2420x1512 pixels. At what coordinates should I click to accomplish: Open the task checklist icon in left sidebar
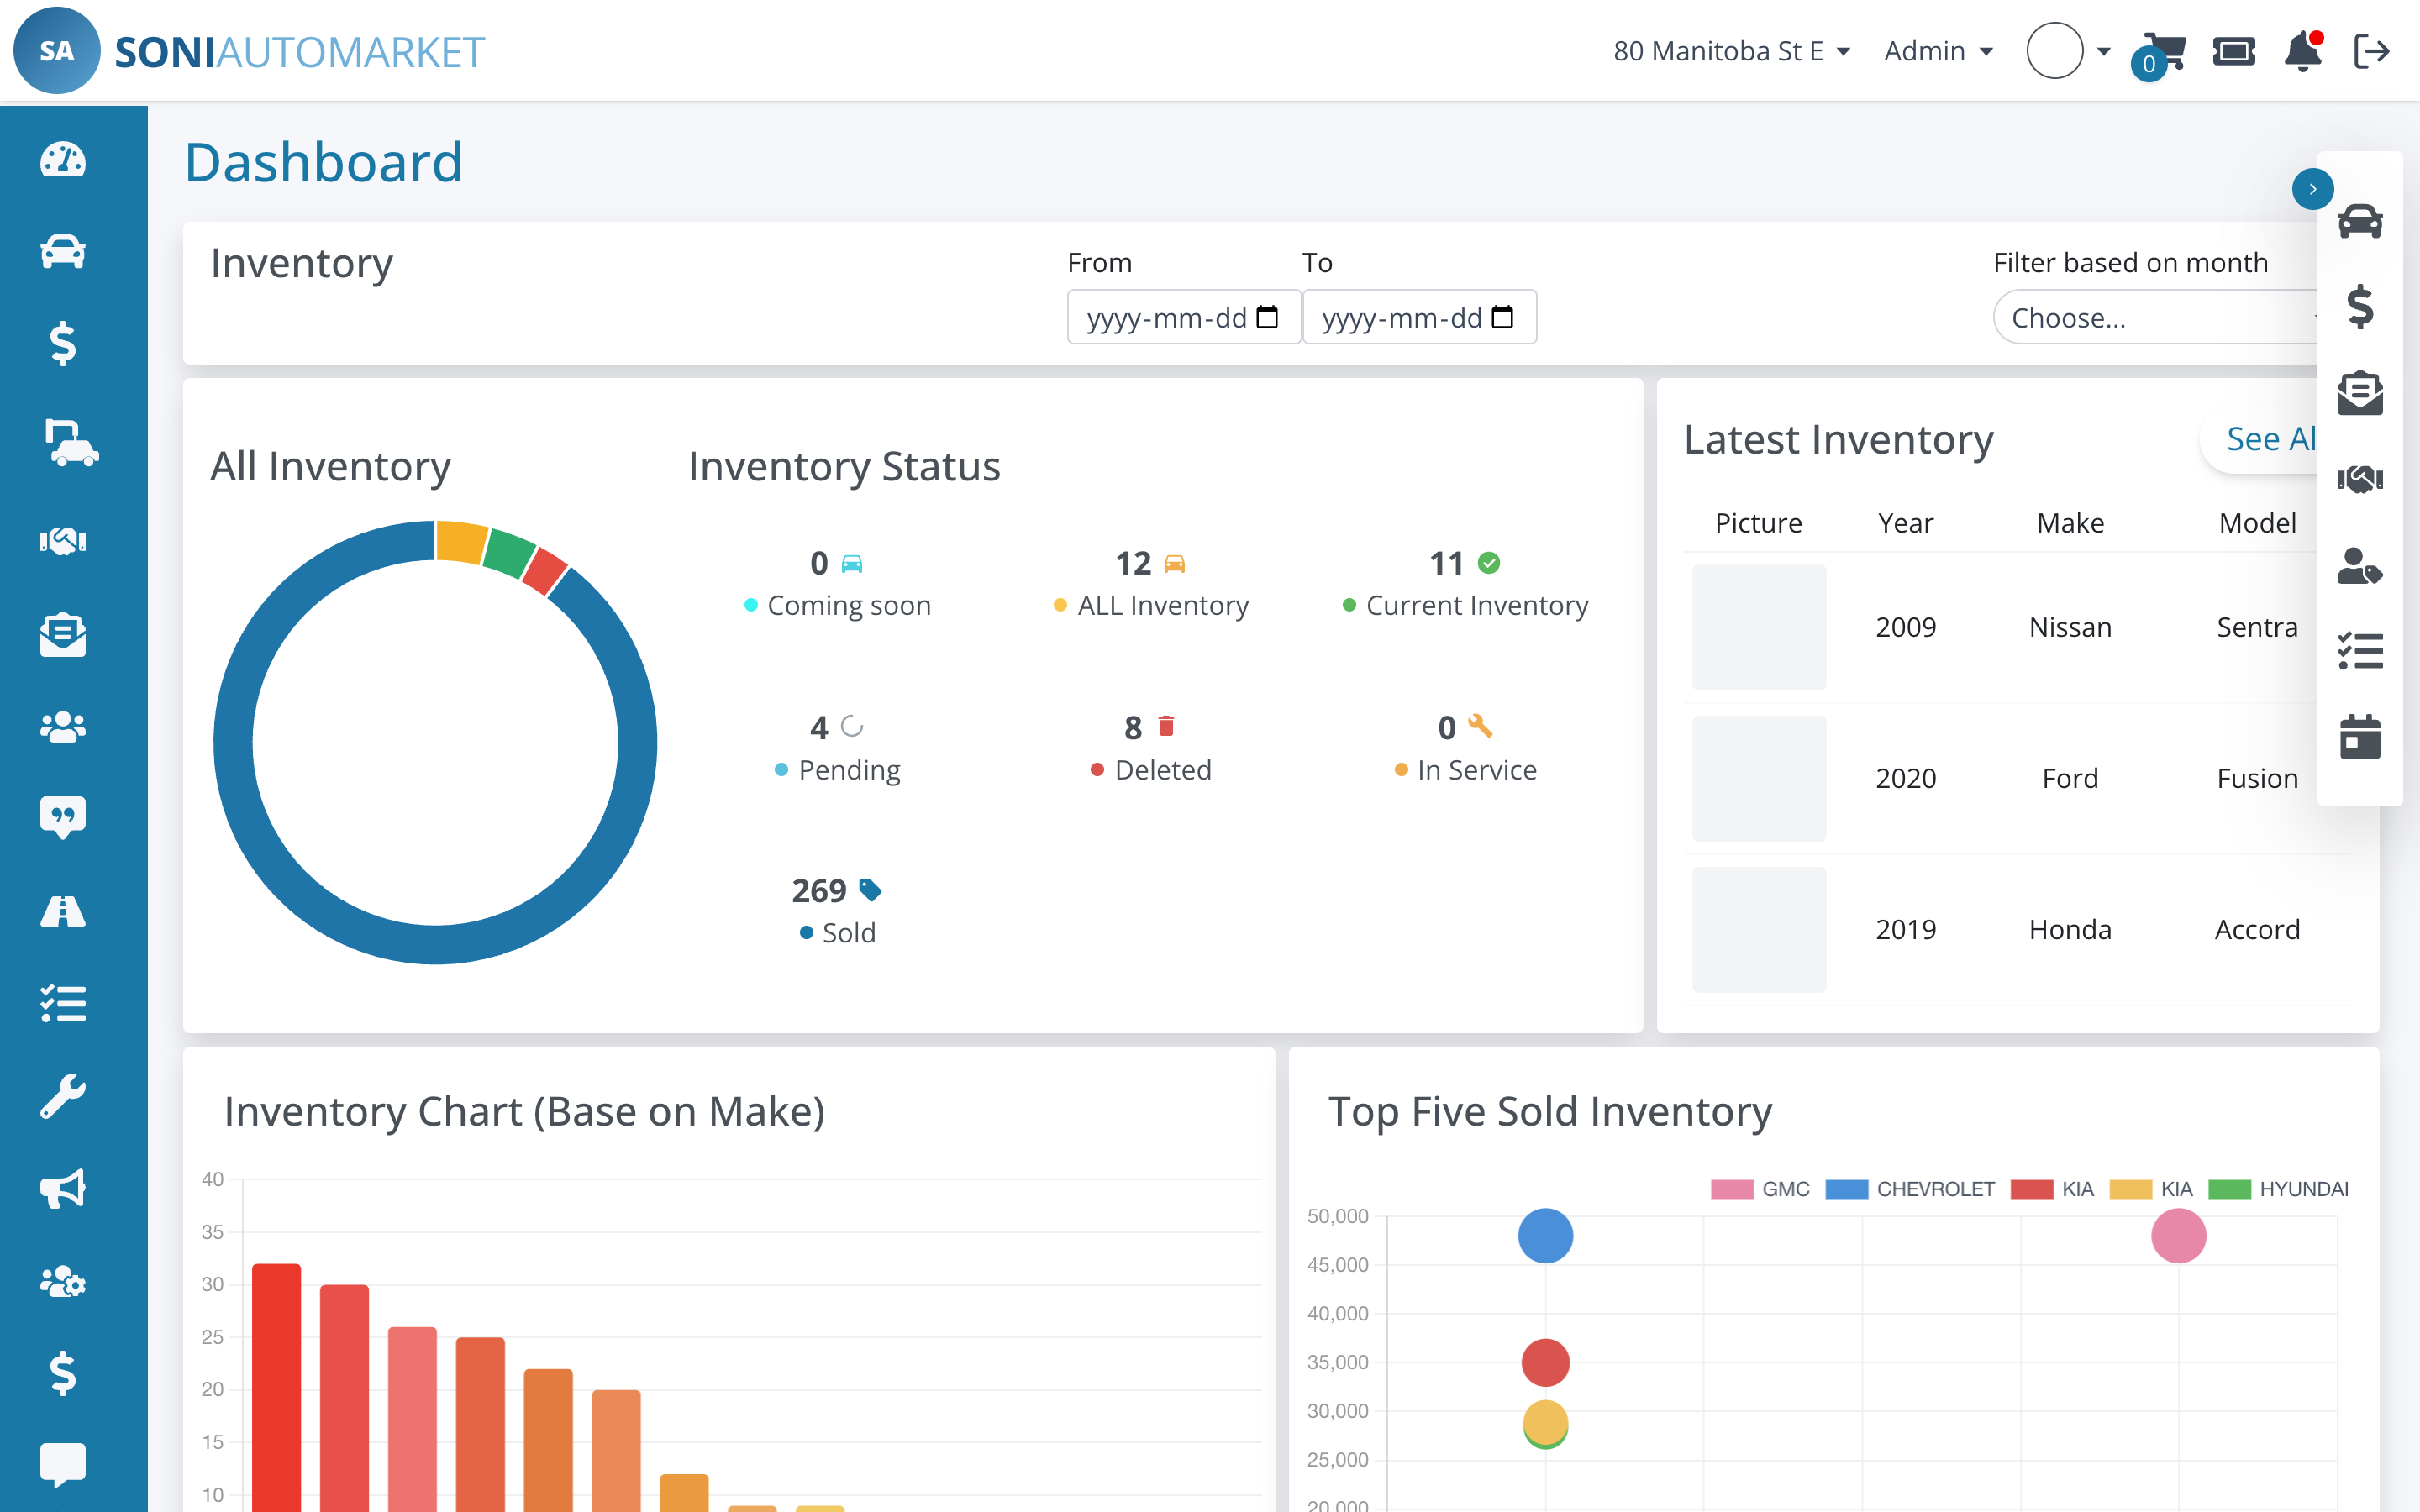click(x=63, y=1003)
